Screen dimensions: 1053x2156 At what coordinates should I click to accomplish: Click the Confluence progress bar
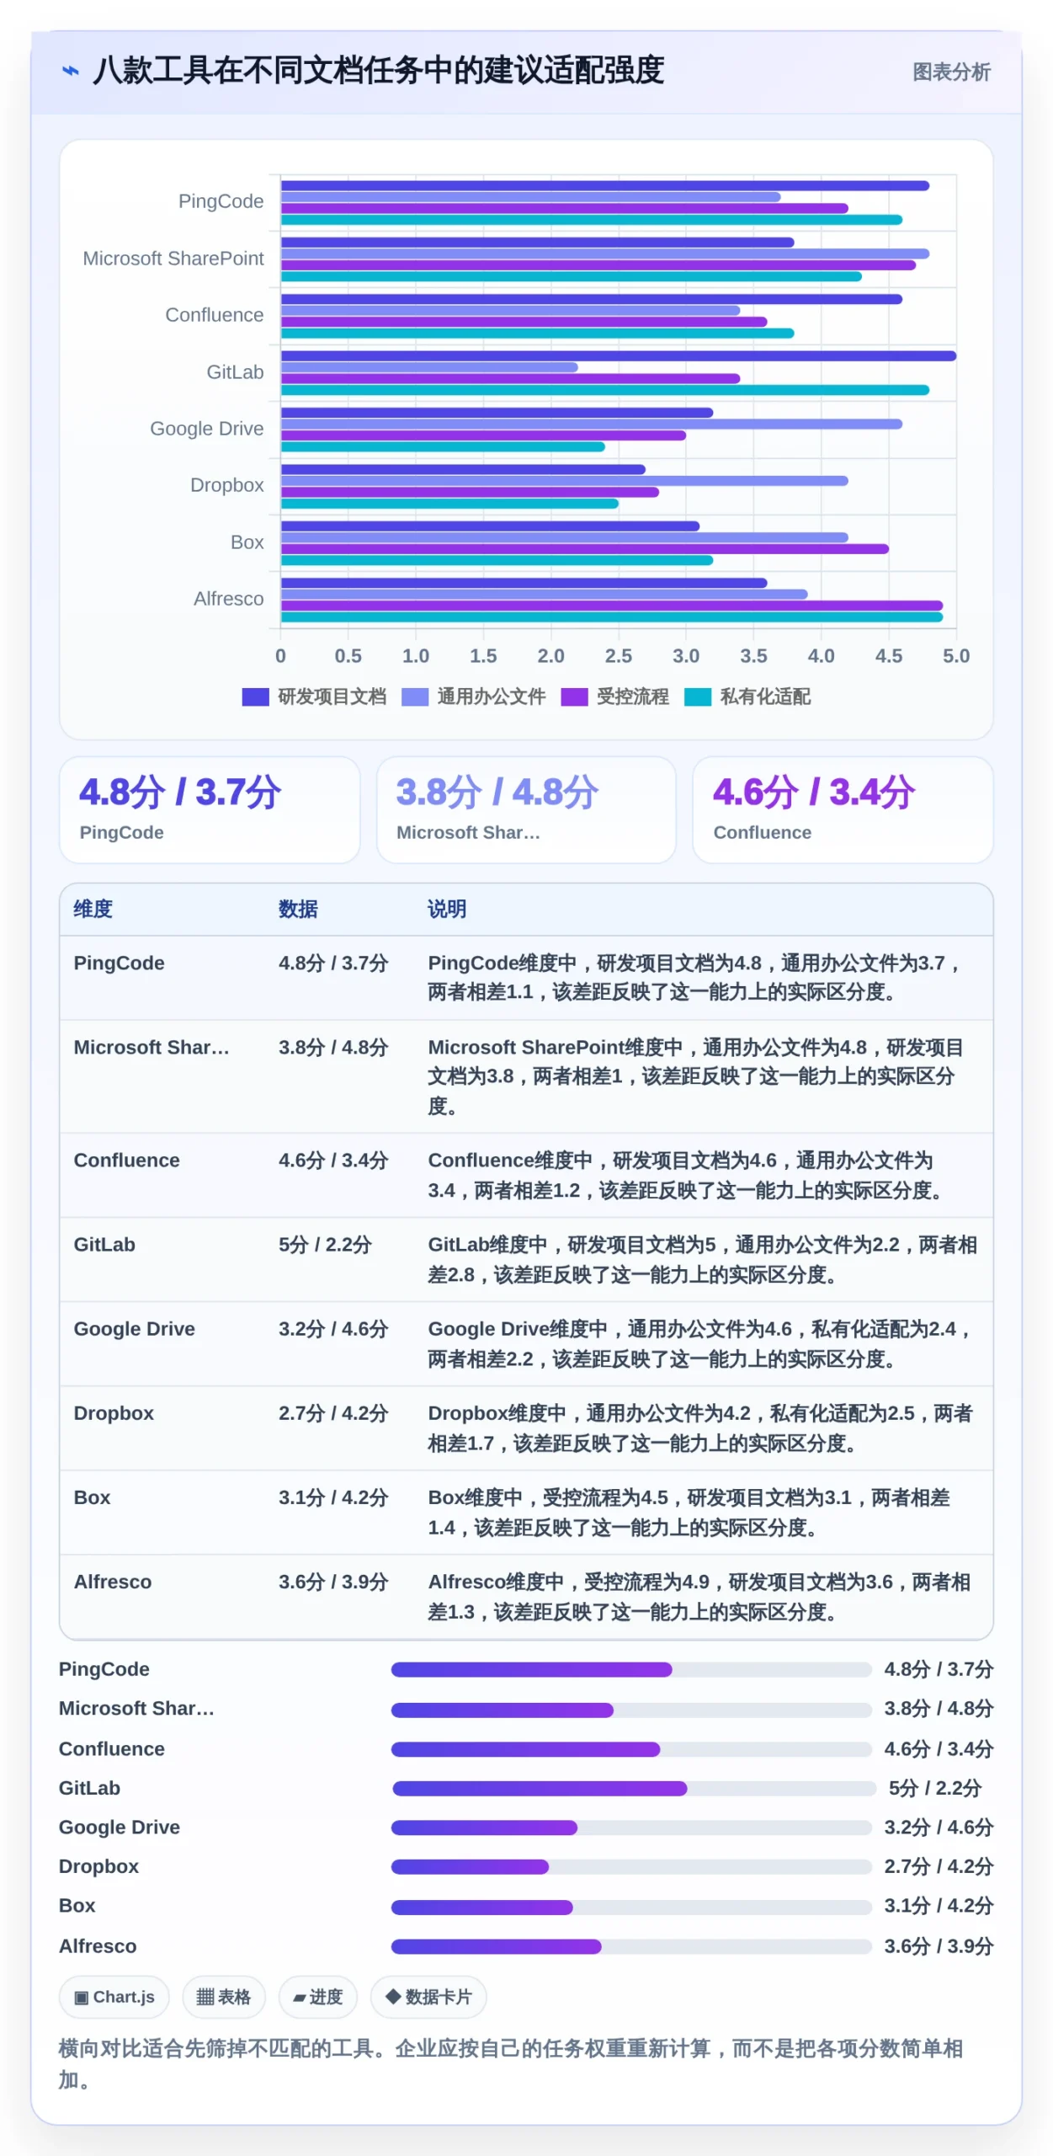point(631,1749)
